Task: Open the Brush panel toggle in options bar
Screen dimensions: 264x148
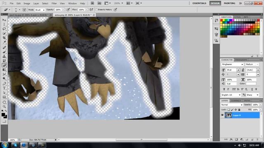Action: tap(24, 9)
